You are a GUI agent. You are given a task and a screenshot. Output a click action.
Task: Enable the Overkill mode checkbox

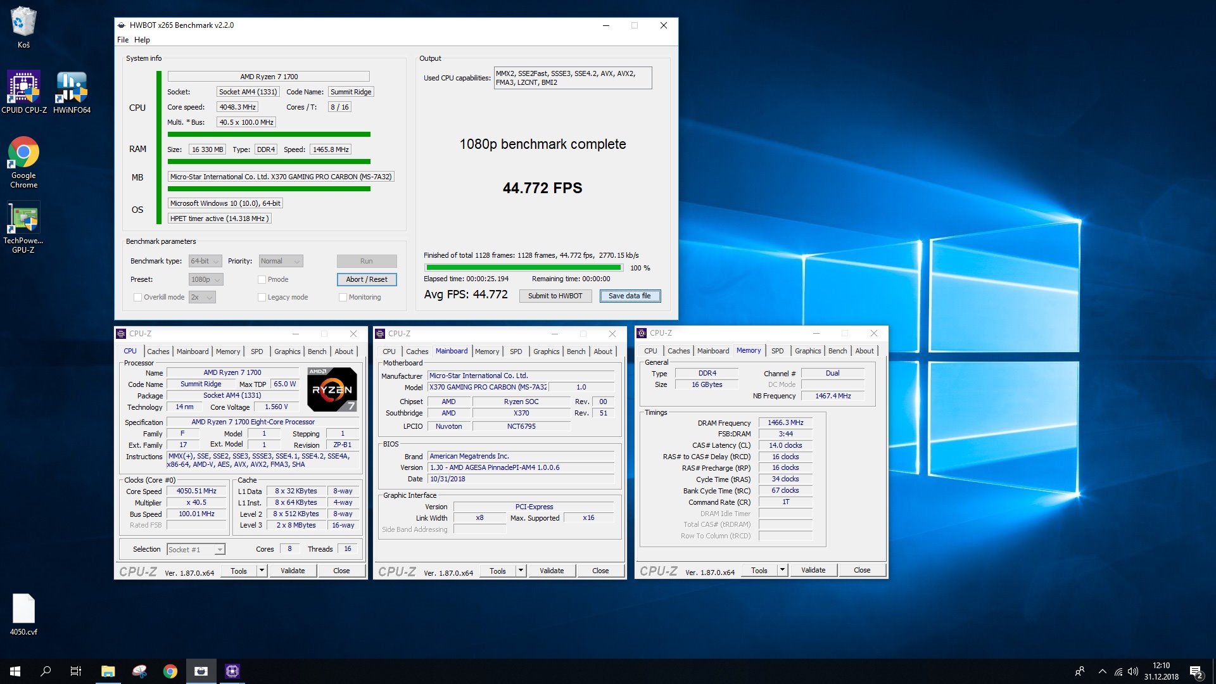[x=137, y=297]
